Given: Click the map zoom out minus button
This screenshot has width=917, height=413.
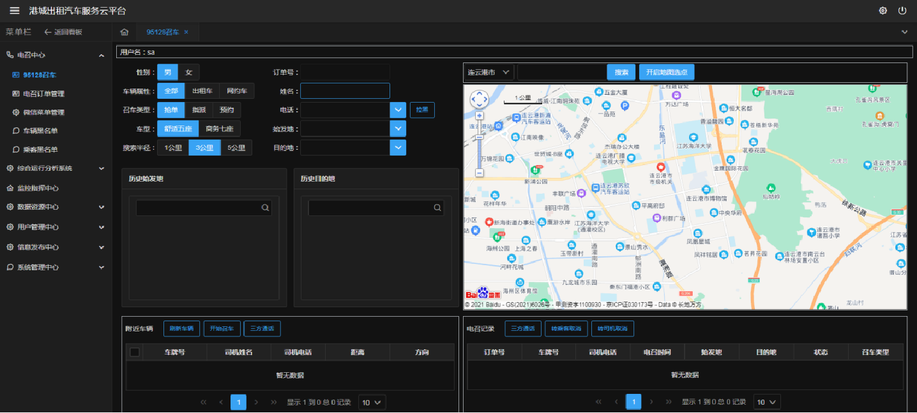Looking at the screenshot, I should click(480, 173).
